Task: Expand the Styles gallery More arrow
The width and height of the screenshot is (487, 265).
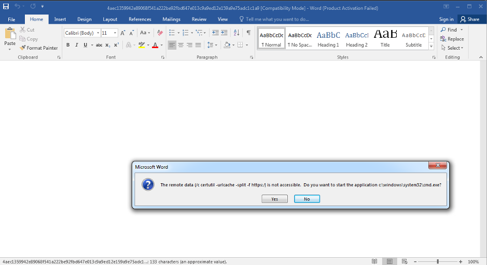Action: pos(431,46)
